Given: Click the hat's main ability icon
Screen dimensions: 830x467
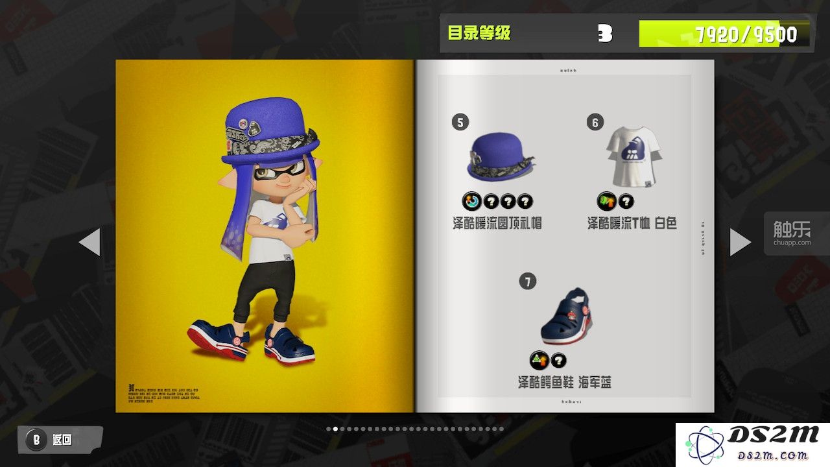Looking at the screenshot, I should click(472, 201).
